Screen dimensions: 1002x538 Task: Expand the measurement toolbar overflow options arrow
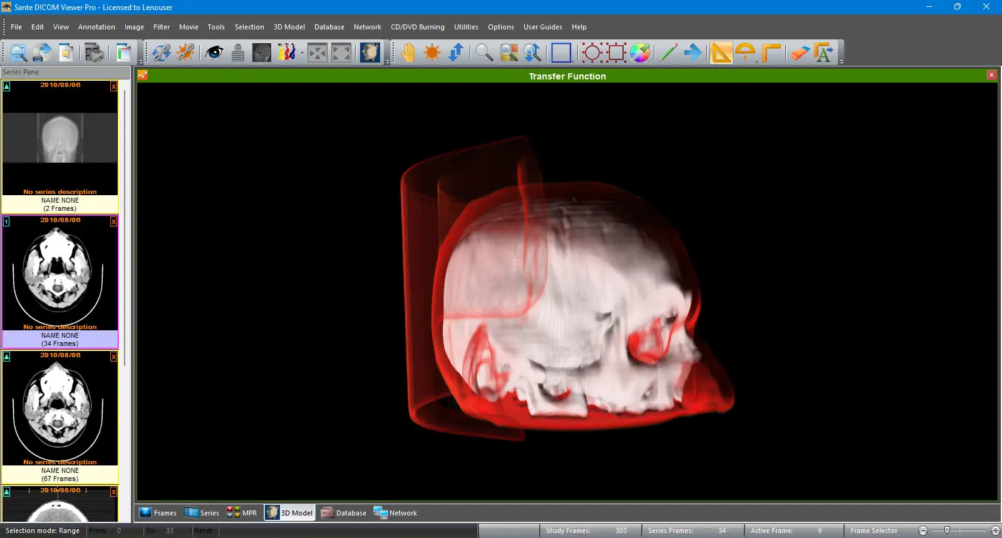pyautogui.click(x=841, y=62)
